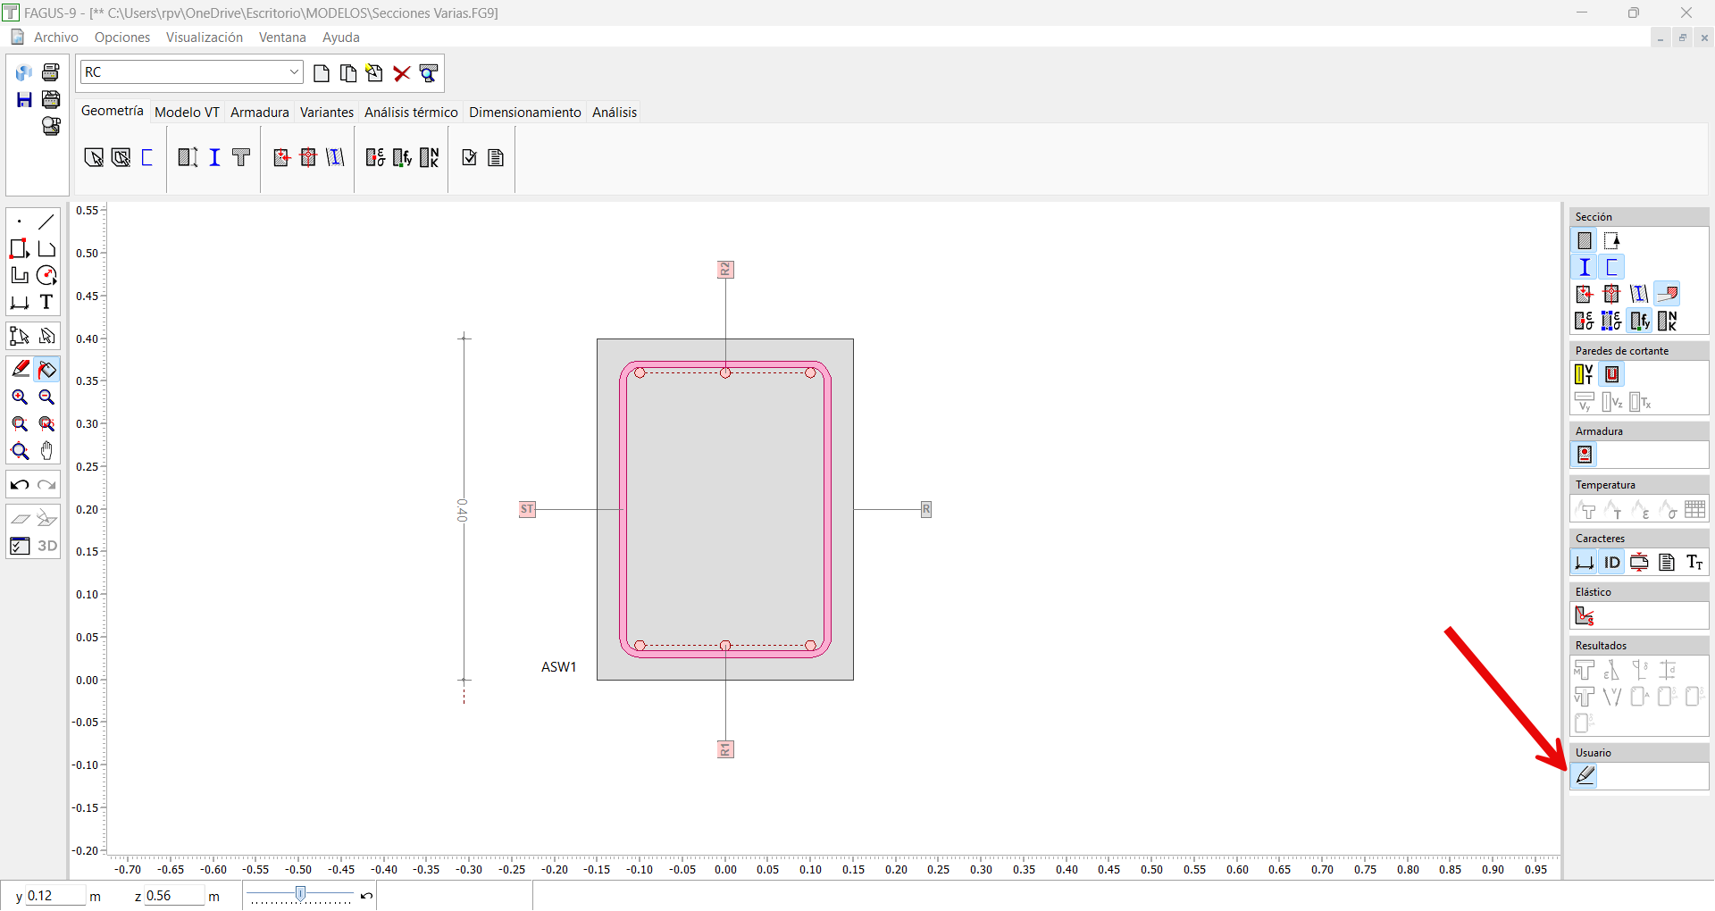Activate the pan hand tool
This screenshot has height=911, width=1715.
coord(46,451)
